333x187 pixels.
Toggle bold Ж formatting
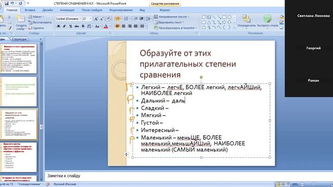pyautogui.click(x=58, y=26)
